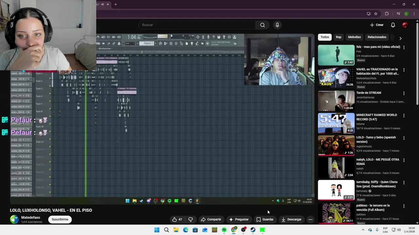Open the media control icon in Chrome toolbar

[x=398, y=14]
